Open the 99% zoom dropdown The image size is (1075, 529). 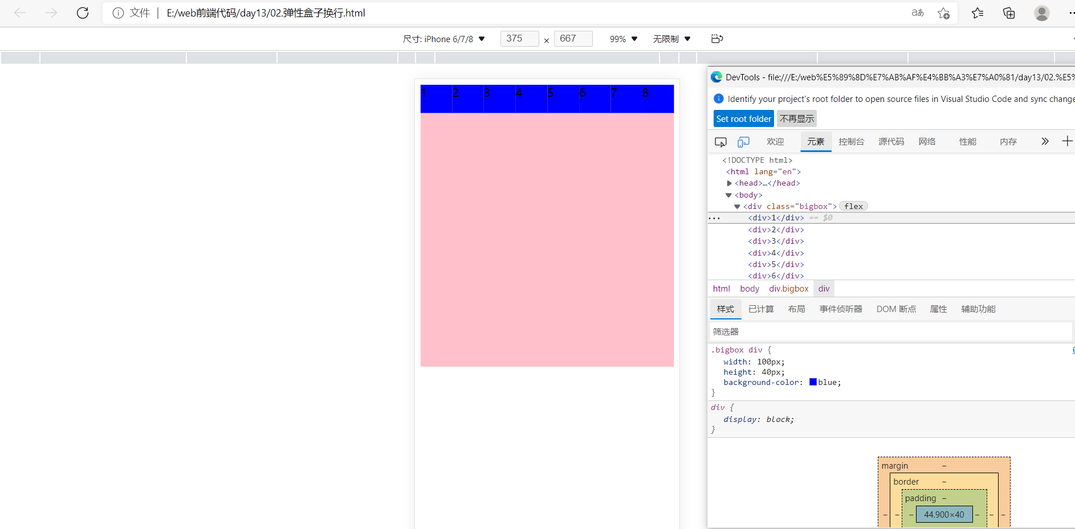(624, 39)
